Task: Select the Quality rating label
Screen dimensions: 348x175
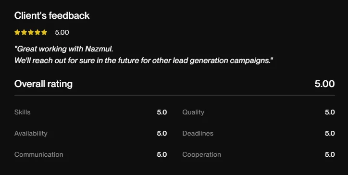Action: 193,112
